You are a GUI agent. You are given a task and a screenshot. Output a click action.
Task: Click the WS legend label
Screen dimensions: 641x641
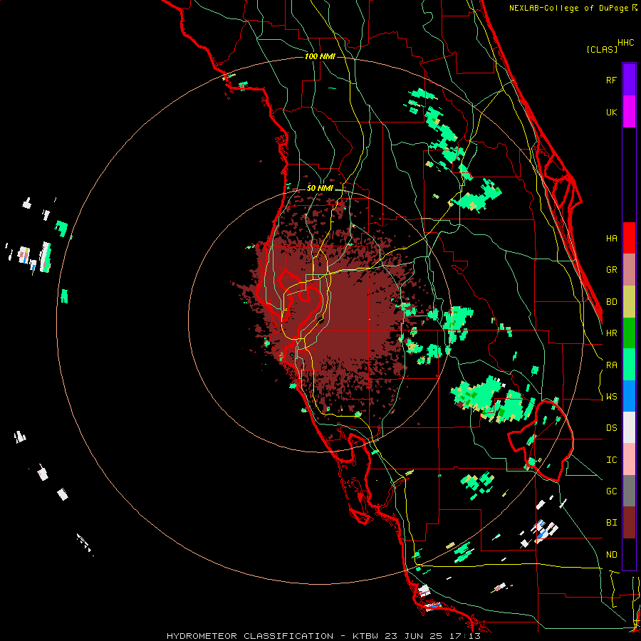click(611, 396)
